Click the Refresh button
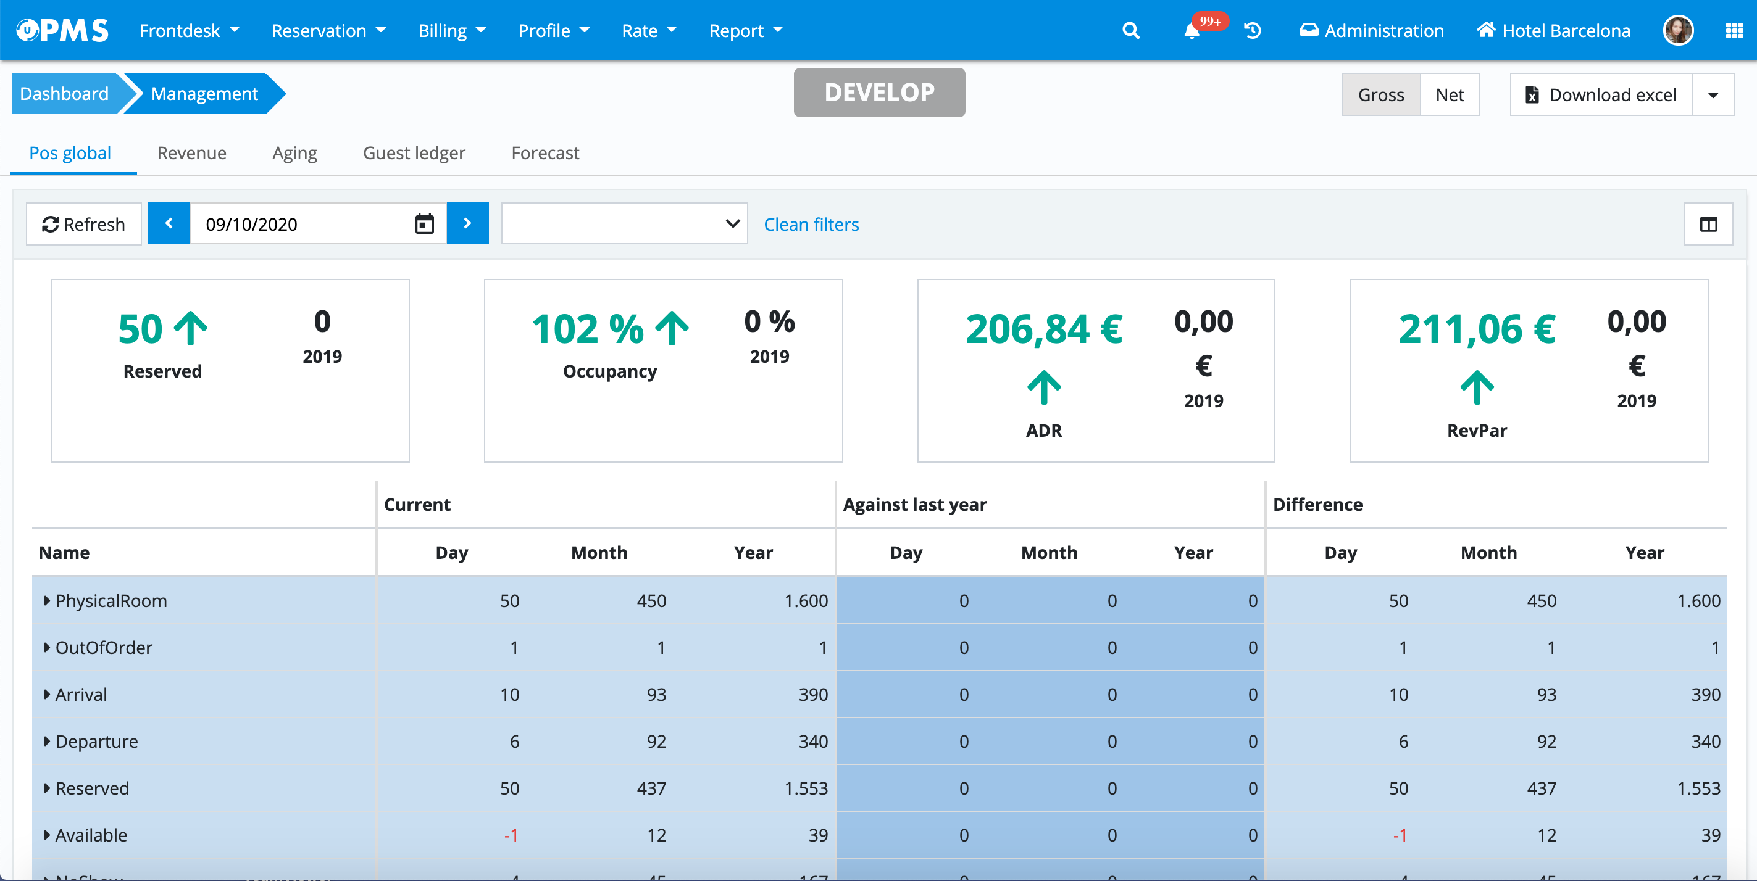 [x=84, y=224]
